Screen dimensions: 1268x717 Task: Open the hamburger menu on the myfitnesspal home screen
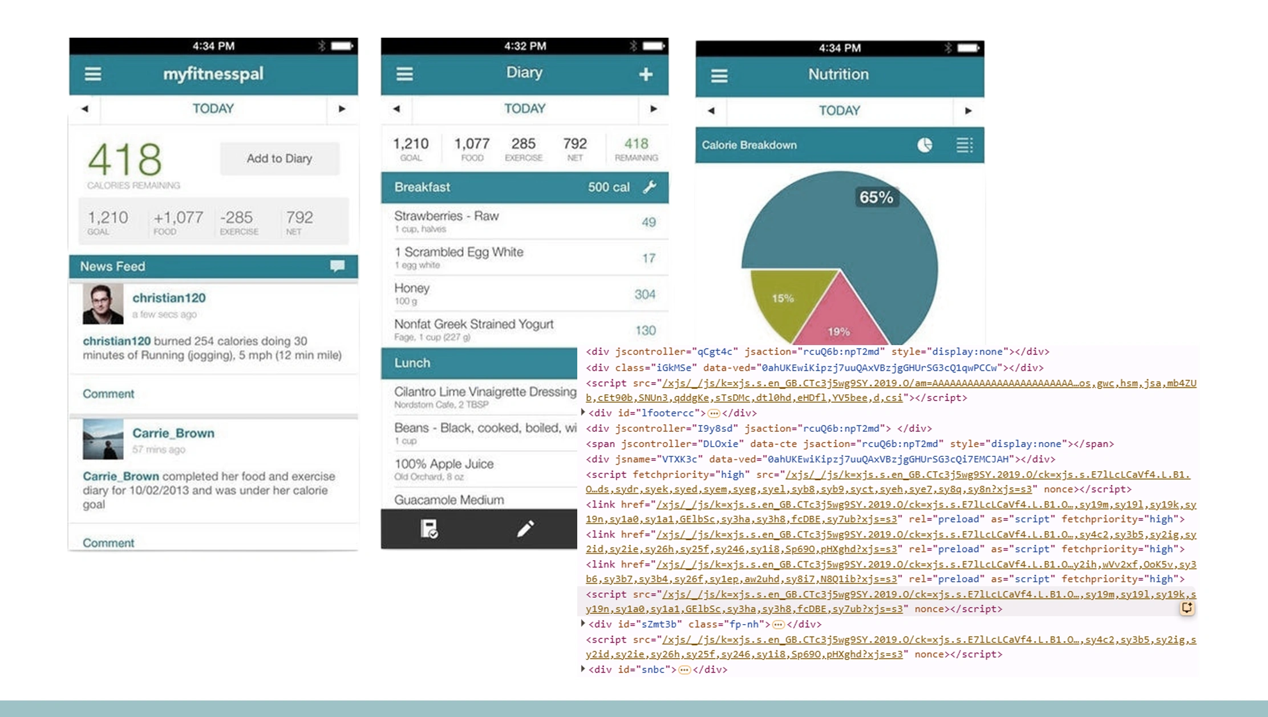click(92, 74)
